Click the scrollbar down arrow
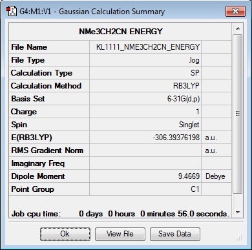Screen dimensions: 252x250 click(x=238, y=213)
